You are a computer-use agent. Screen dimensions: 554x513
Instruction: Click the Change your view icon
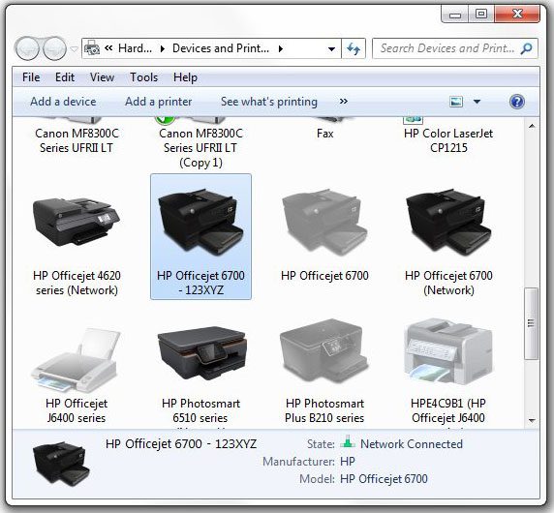coord(456,102)
